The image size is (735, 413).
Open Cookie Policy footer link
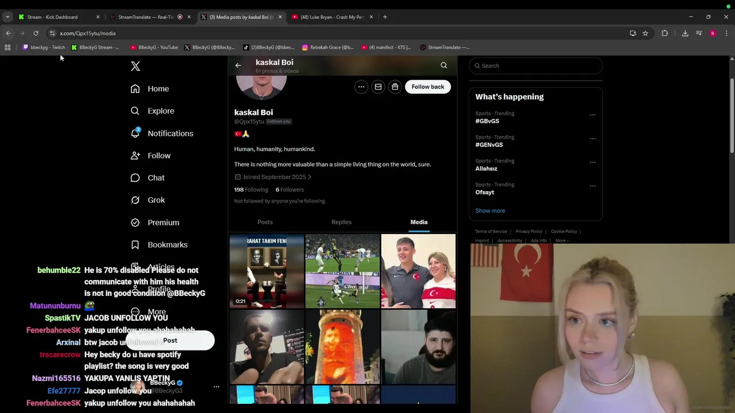coord(564,232)
